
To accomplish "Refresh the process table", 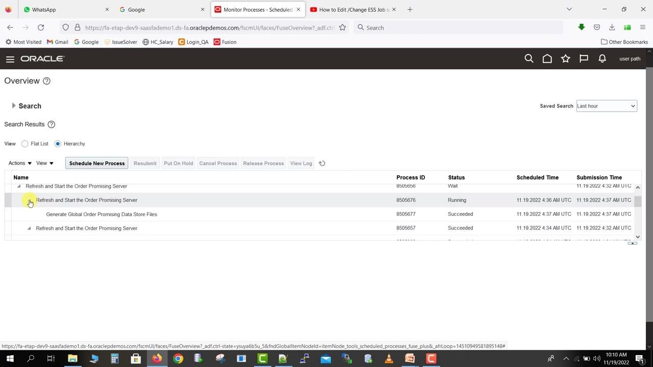I will pos(322,164).
